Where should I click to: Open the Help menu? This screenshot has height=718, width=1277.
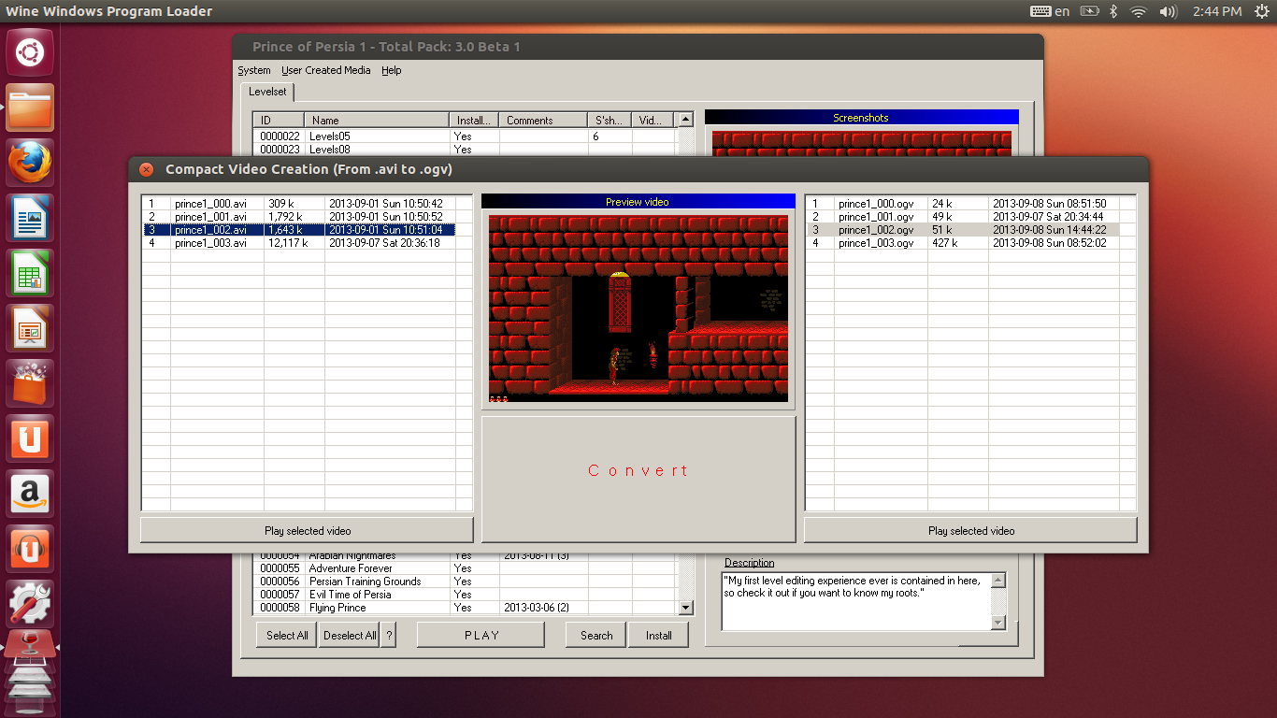(x=391, y=70)
